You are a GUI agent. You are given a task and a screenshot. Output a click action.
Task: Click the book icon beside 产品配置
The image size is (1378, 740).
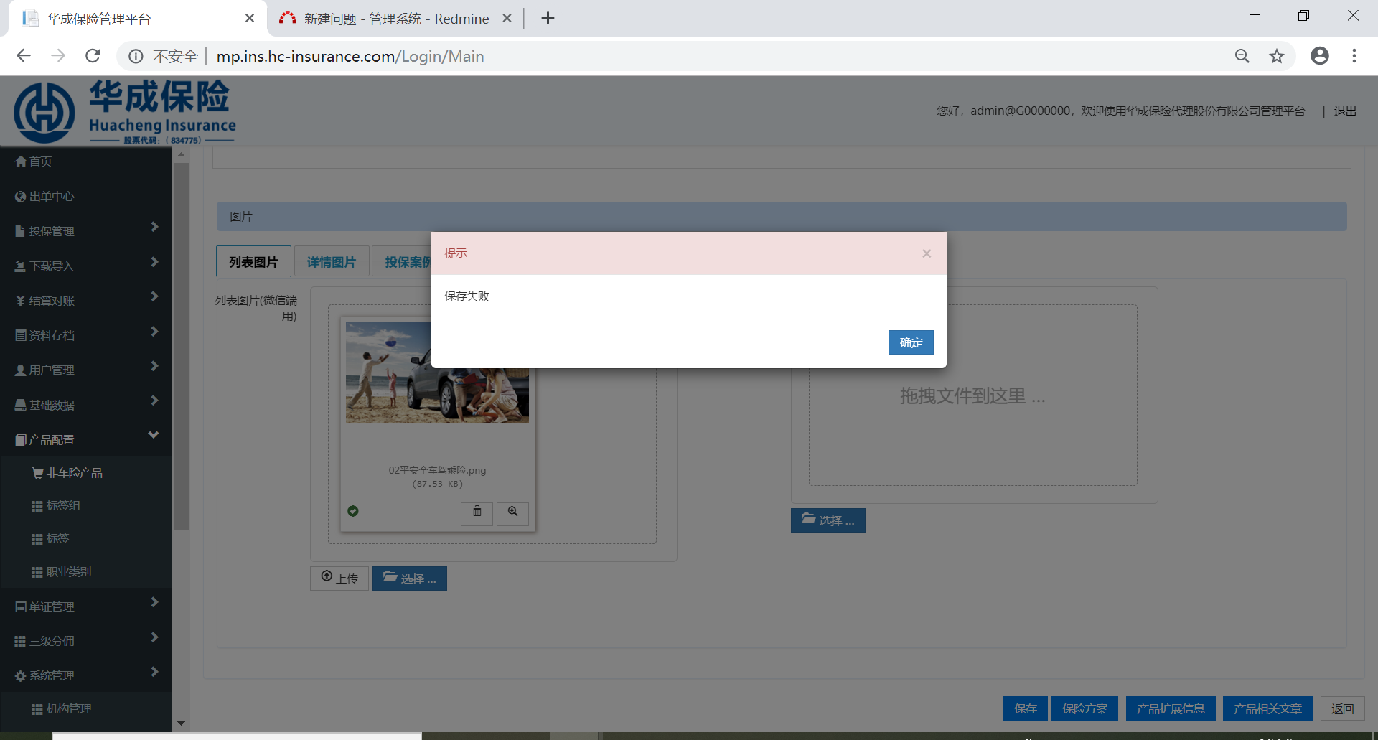pos(21,440)
